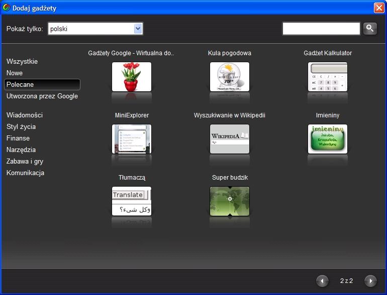Open the MiniExplorer gadget icon

pos(132,139)
